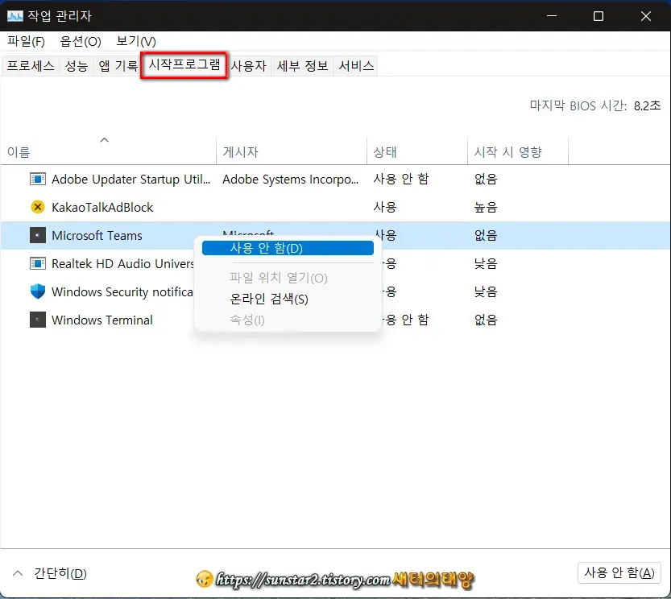Click the Adobe Updater Startup Utility icon
The image size is (671, 599).
36,179
